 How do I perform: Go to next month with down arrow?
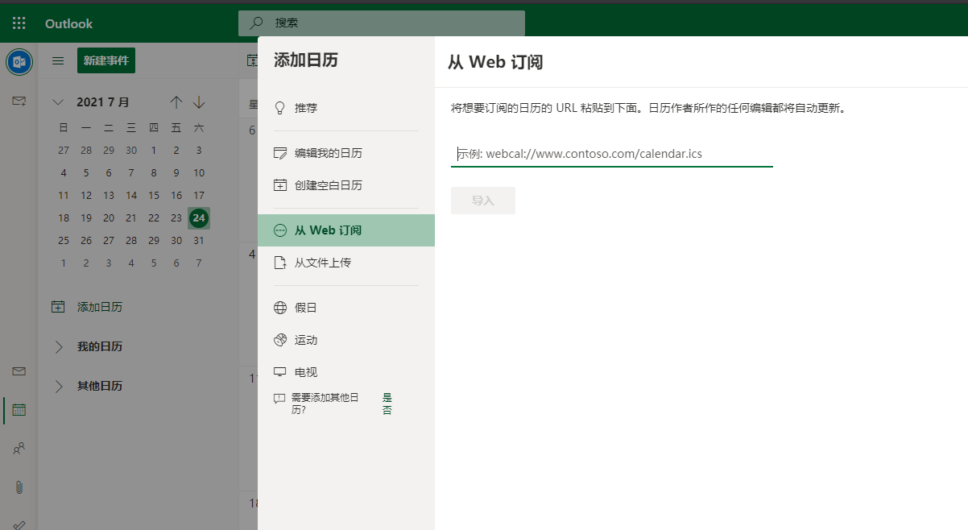tap(198, 101)
